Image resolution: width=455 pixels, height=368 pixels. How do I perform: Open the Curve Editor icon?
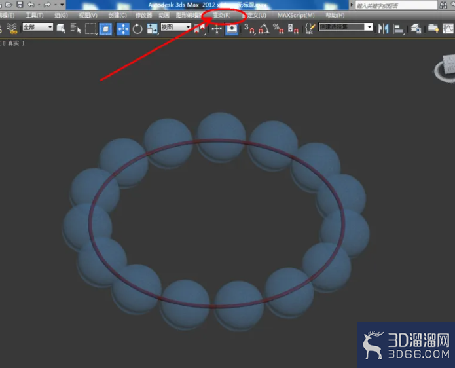448,29
